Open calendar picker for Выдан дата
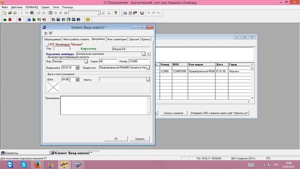Screen dimensions: 300x169 77,68
